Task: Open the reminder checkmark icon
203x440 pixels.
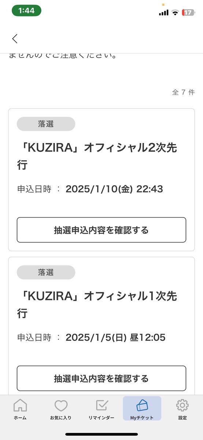Action: 101,405
